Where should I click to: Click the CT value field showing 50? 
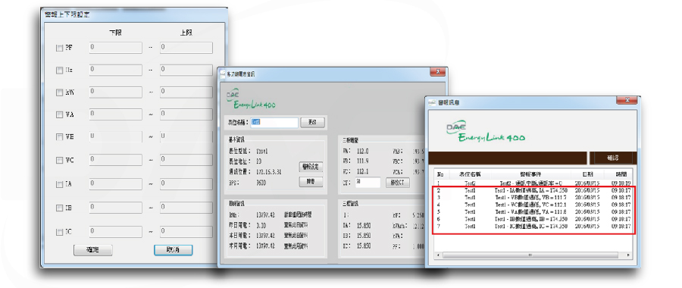[368, 183]
